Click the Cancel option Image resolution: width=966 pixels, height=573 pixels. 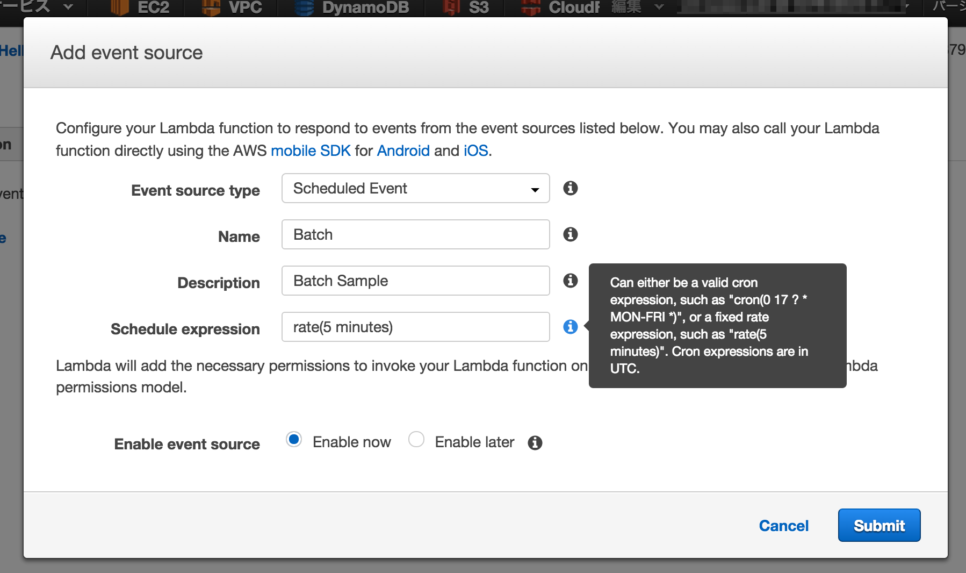[784, 526]
